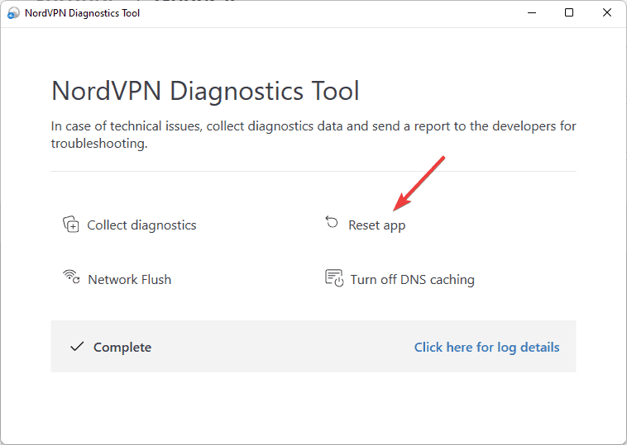Click the Collect diagnostics icon
This screenshot has height=445, width=627.
coord(71,225)
